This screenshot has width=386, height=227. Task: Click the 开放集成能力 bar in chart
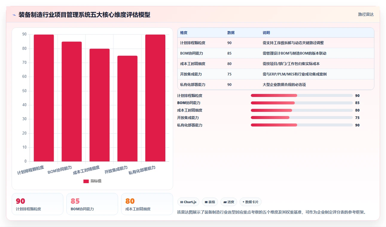click(x=127, y=109)
